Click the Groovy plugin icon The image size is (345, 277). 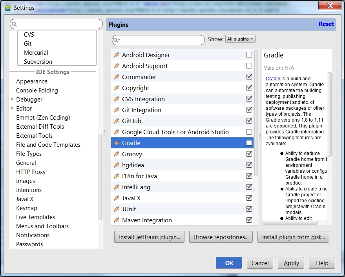[x=117, y=154]
